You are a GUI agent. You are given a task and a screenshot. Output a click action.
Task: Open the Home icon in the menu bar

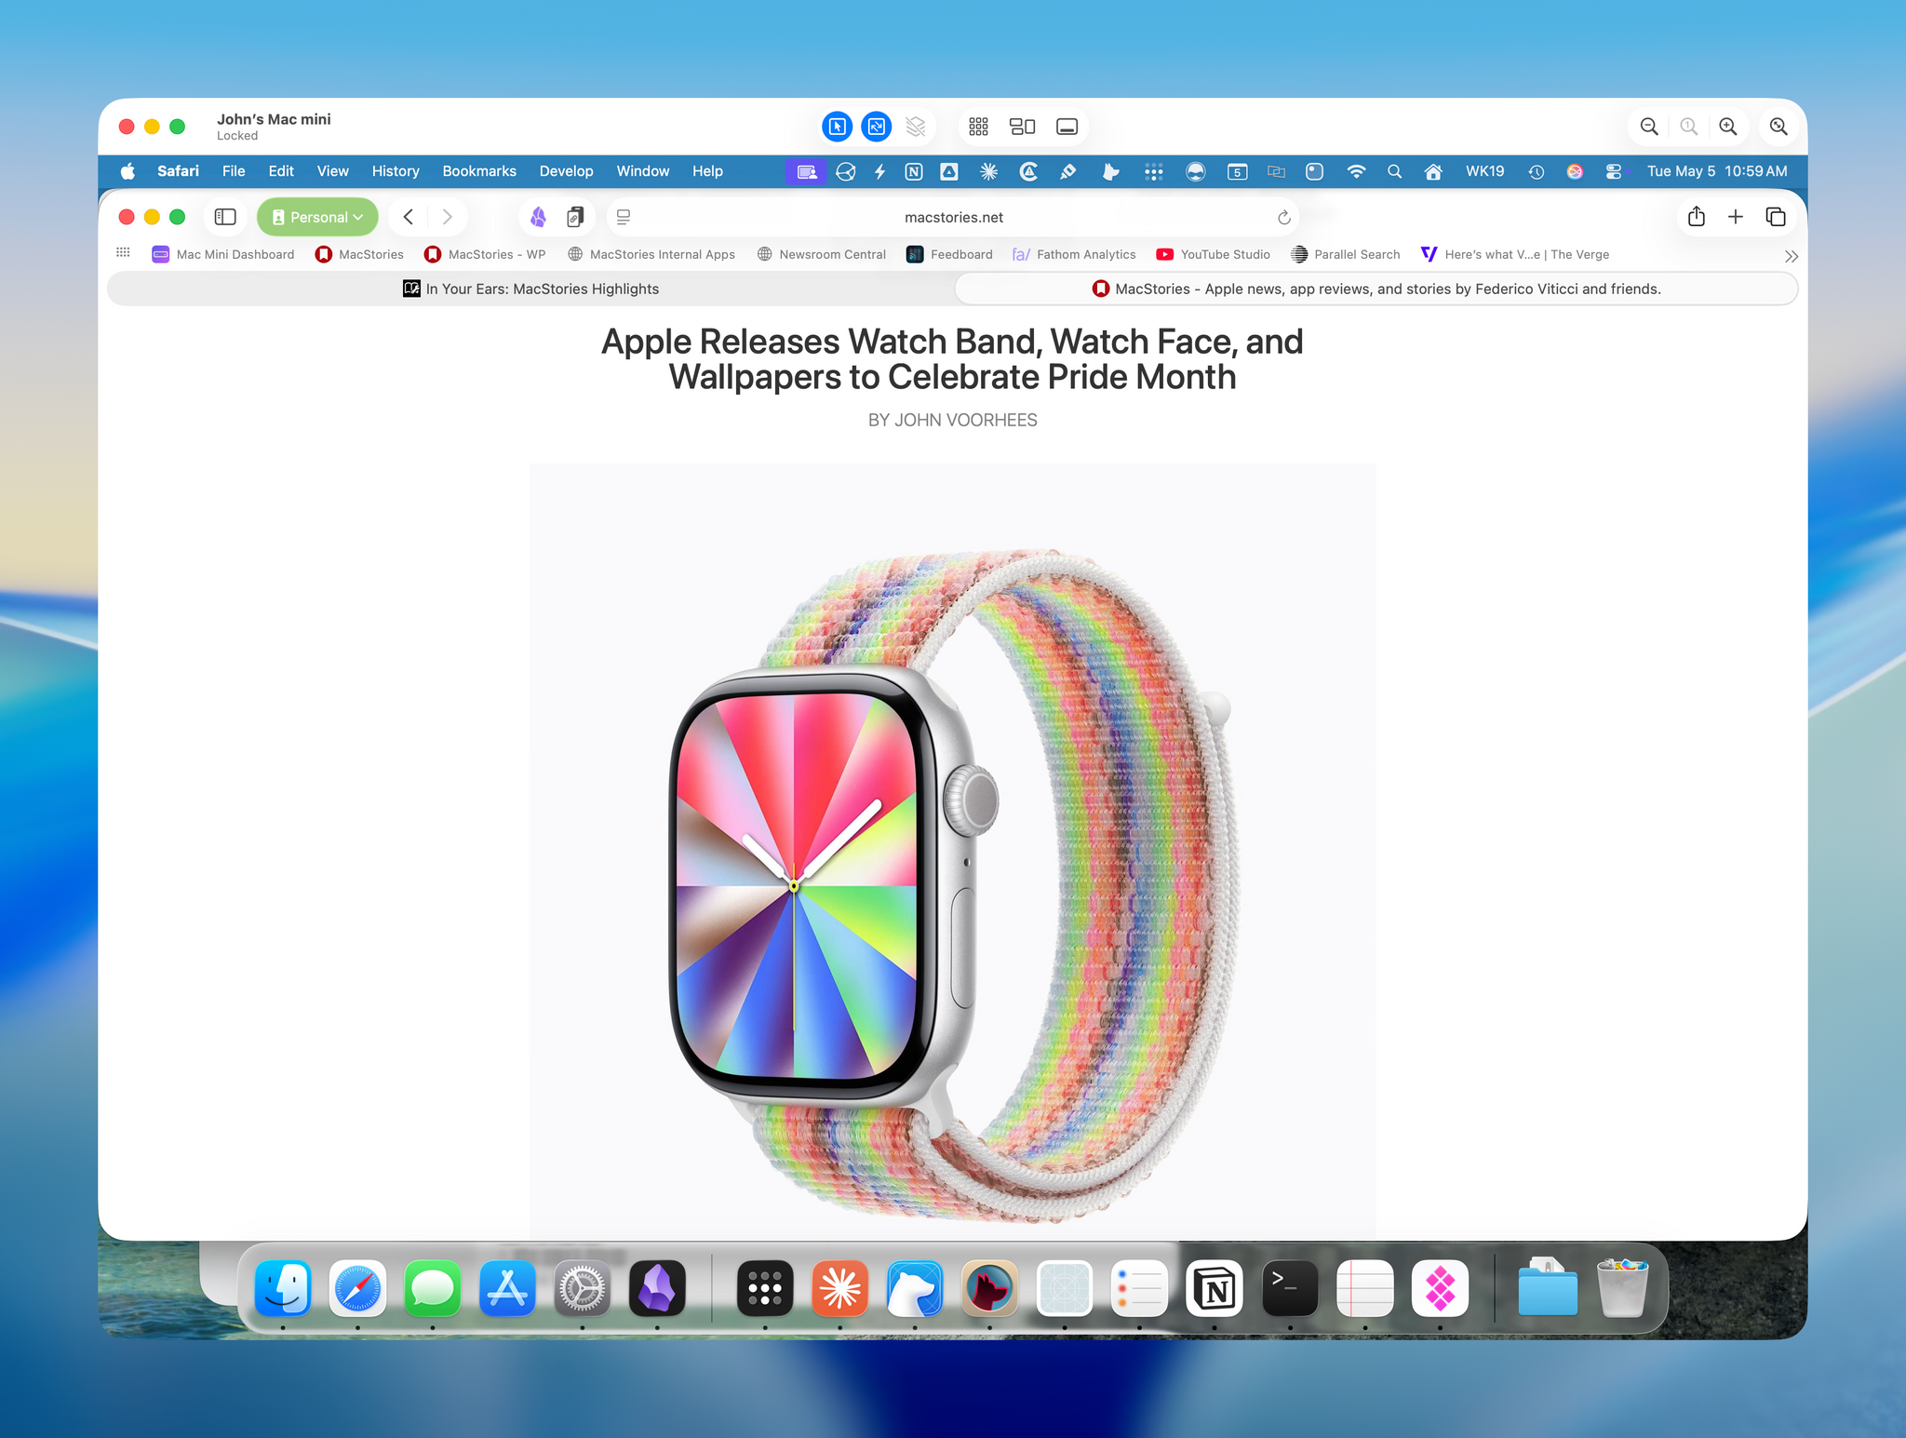point(1433,171)
